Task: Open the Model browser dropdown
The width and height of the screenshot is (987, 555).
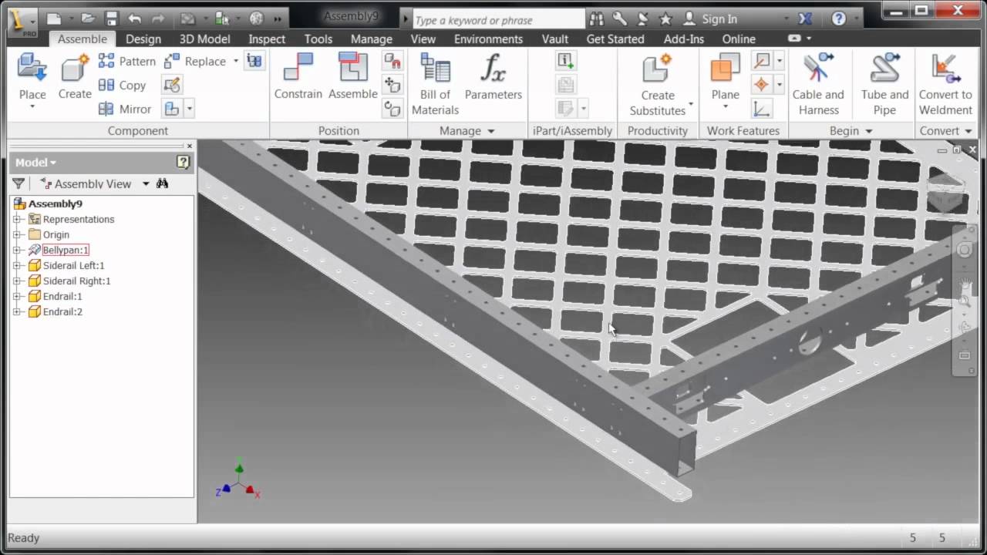Action: [x=35, y=162]
